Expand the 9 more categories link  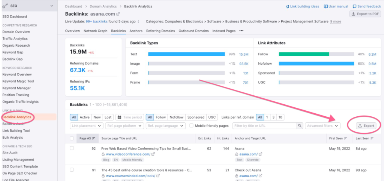coord(336,21)
